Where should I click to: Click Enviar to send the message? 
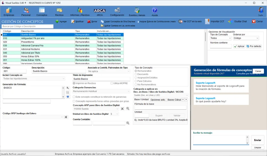coord(258,140)
